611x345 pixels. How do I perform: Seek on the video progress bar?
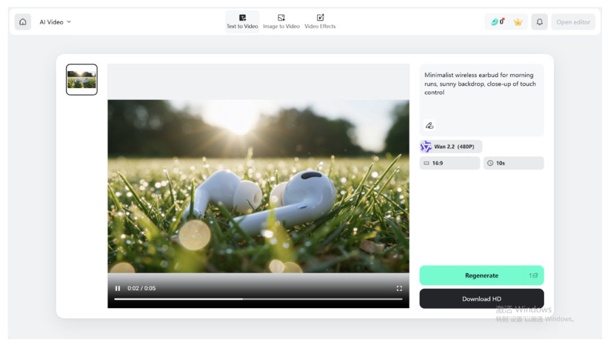258,299
